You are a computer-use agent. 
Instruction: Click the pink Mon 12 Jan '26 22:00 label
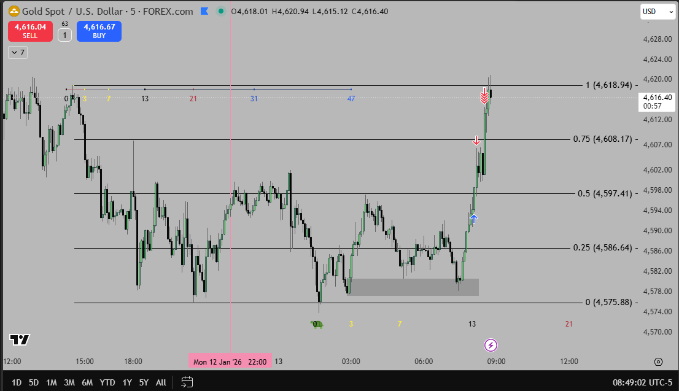[x=230, y=362]
